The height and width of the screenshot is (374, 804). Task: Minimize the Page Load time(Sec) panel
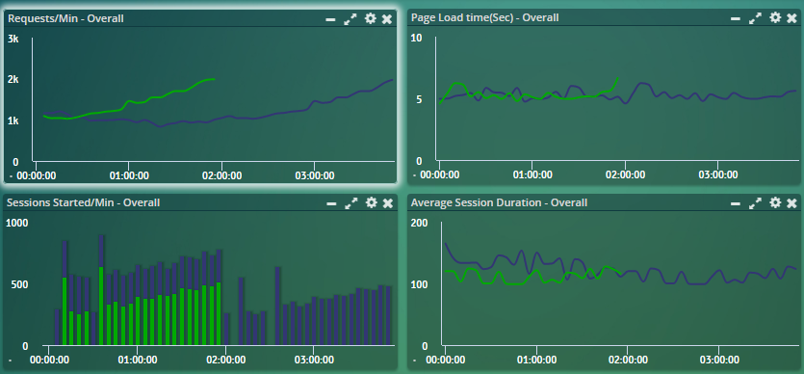[736, 19]
